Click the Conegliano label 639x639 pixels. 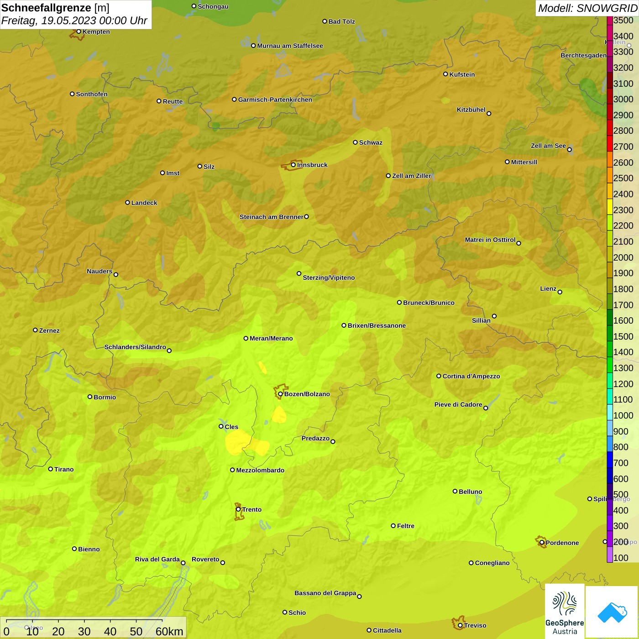pyautogui.click(x=492, y=563)
